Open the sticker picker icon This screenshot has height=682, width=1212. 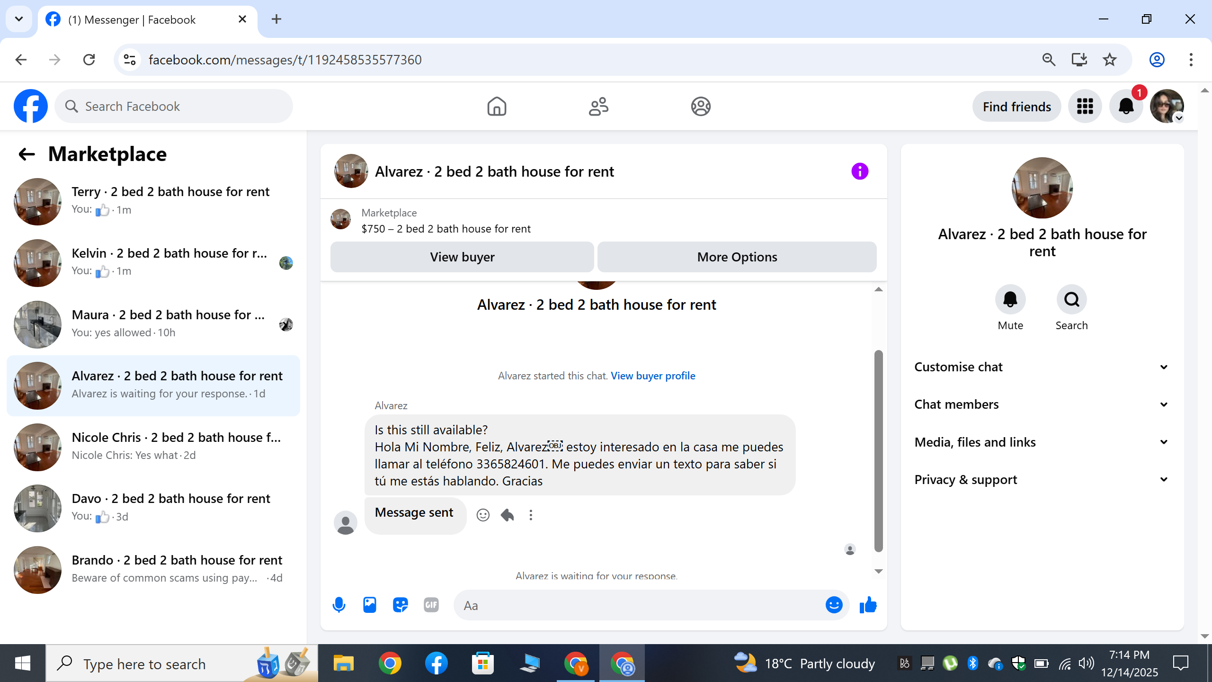click(x=401, y=605)
